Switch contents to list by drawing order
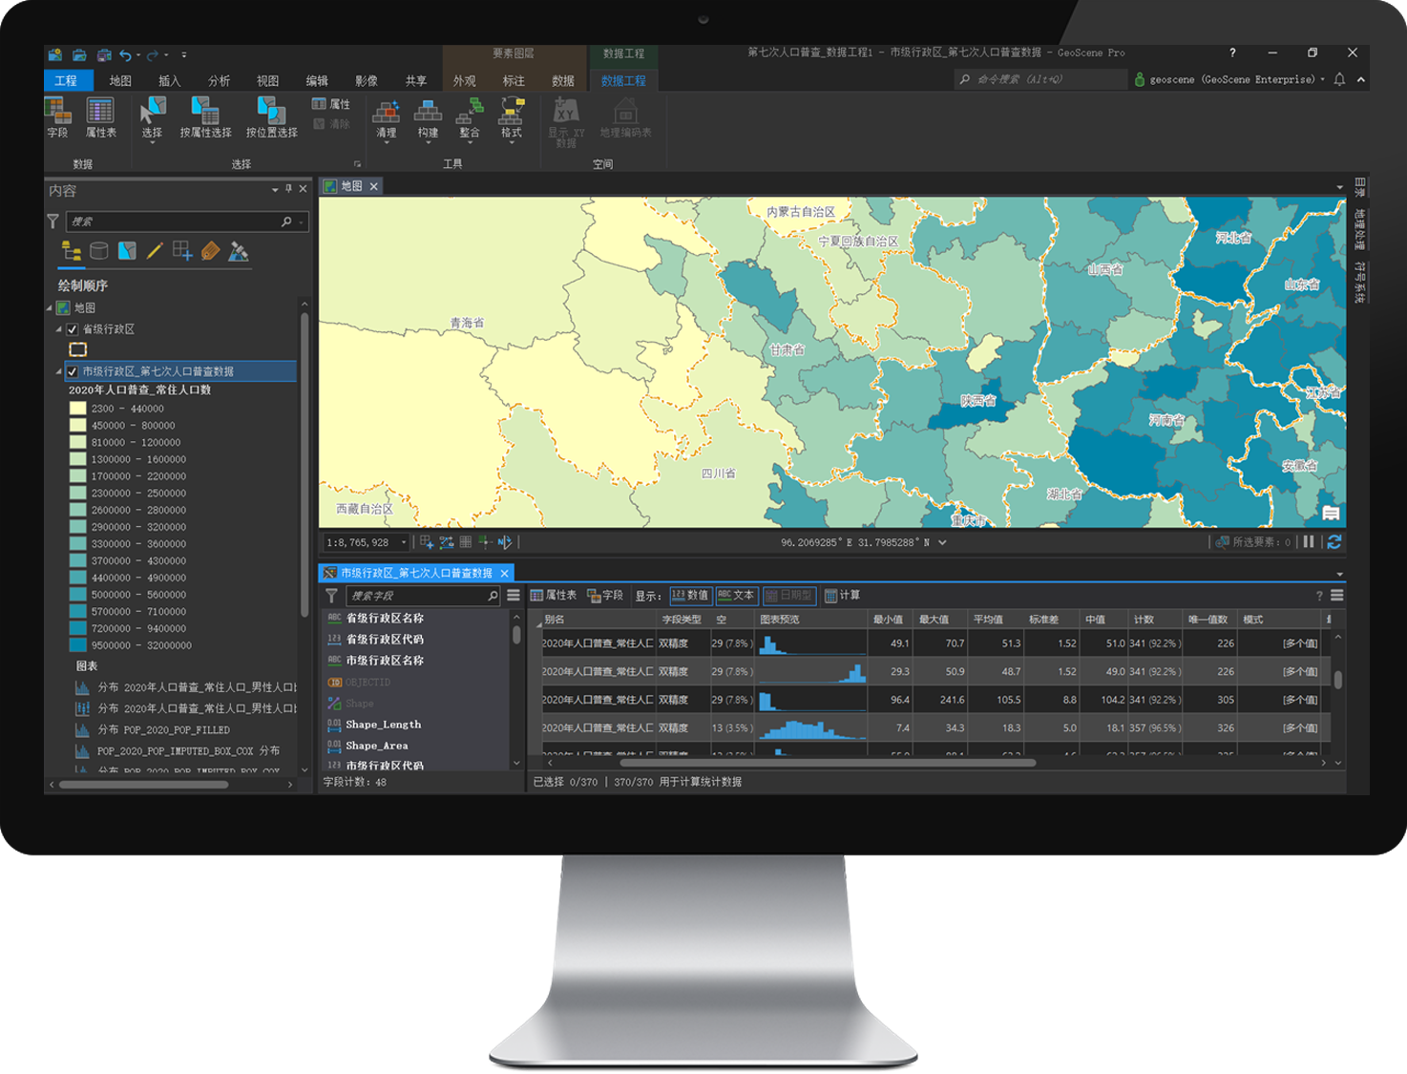Viewport: 1407px width, 1074px height. click(71, 251)
